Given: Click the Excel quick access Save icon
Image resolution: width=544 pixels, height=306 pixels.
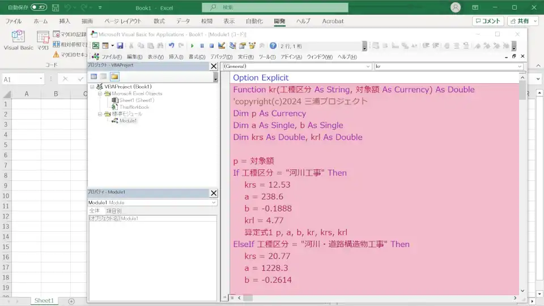Looking at the screenshot, I should coord(55,7).
